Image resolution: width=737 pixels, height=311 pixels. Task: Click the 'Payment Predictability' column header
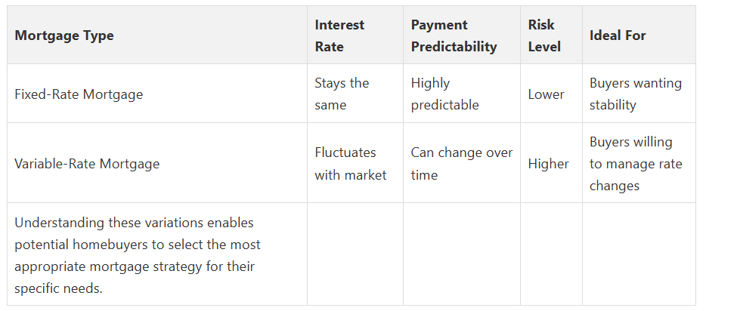[x=454, y=35]
